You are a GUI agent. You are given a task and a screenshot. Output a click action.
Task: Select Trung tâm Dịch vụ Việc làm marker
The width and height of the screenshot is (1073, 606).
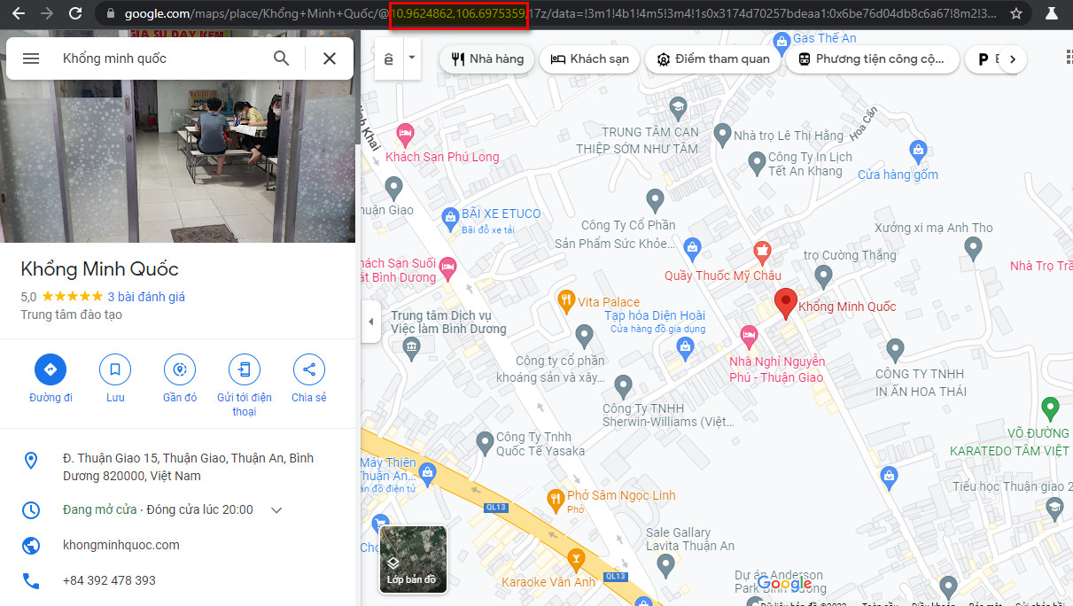(x=410, y=346)
